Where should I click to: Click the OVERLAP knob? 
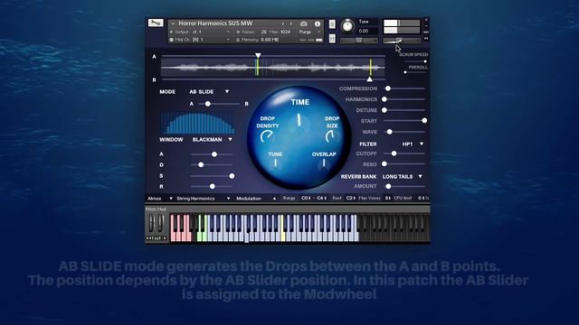click(x=324, y=163)
